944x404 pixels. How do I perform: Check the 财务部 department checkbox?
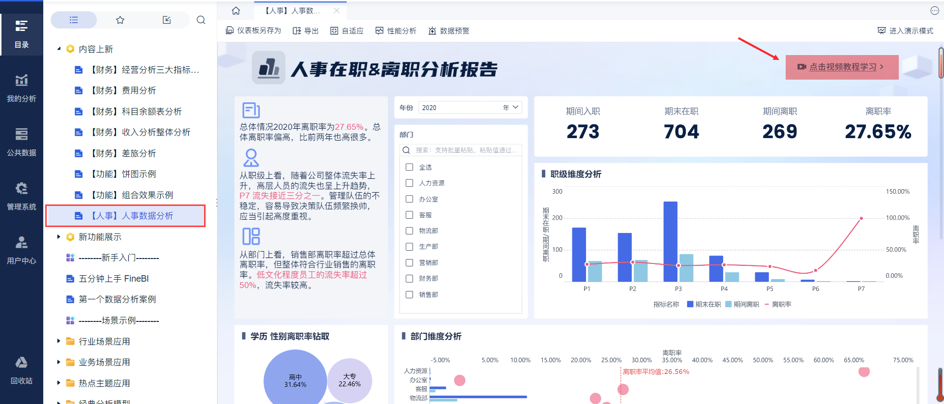pyautogui.click(x=409, y=279)
